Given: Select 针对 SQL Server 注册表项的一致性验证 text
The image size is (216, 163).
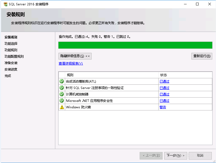Looking at the screenshot, I should [95, 88].
